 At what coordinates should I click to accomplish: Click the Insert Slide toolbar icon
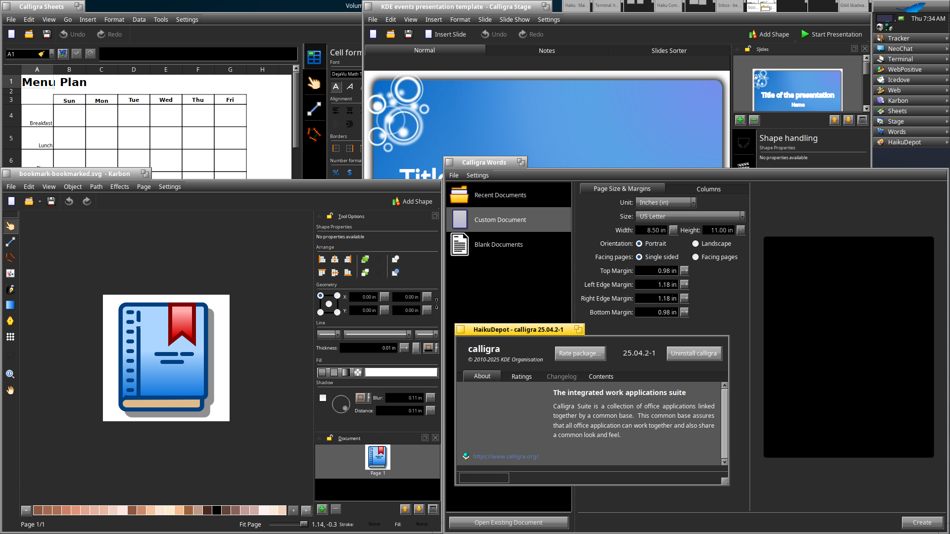[428, 34]
